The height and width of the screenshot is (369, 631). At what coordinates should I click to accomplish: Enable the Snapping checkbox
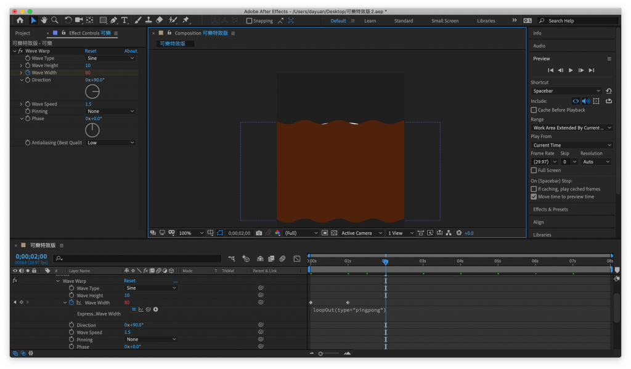pyautogui.click(x=249, y=20)
